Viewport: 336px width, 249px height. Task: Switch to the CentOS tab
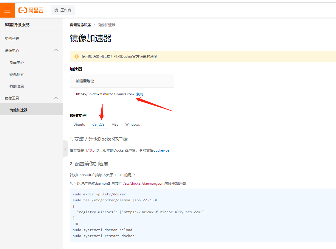[98, 125]
